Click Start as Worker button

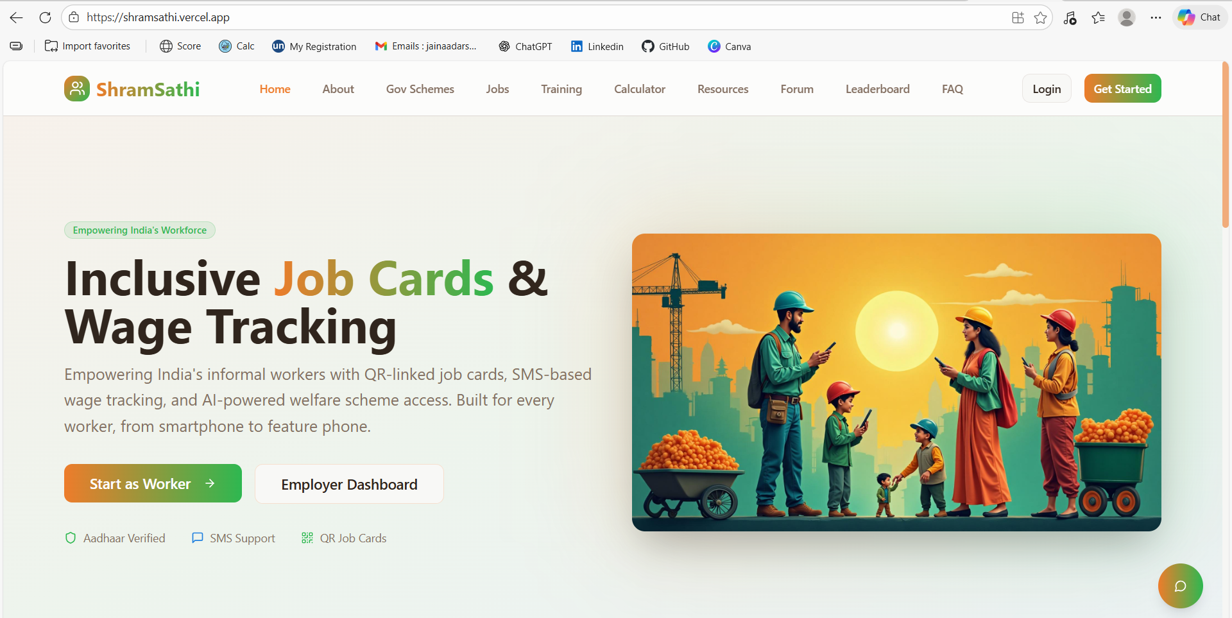click(153, 483)
